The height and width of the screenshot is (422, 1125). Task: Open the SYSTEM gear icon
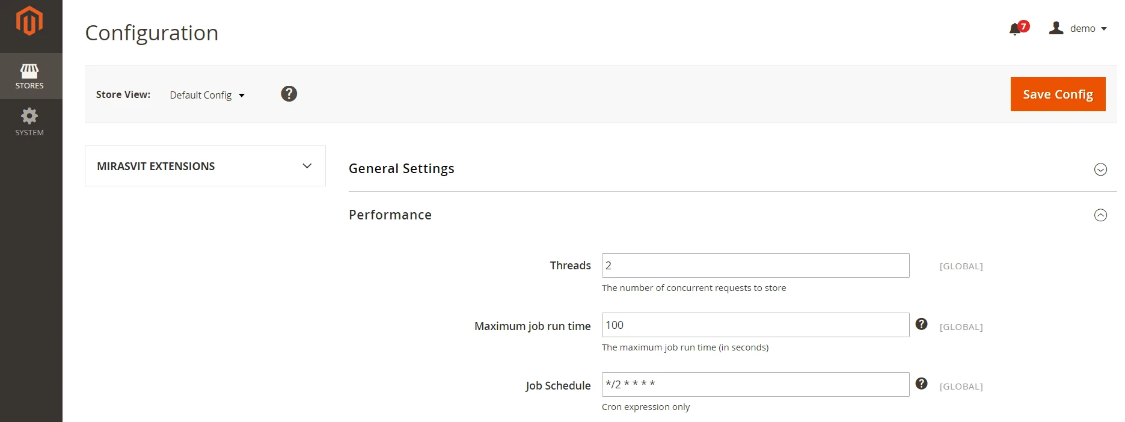pos(29,116)
